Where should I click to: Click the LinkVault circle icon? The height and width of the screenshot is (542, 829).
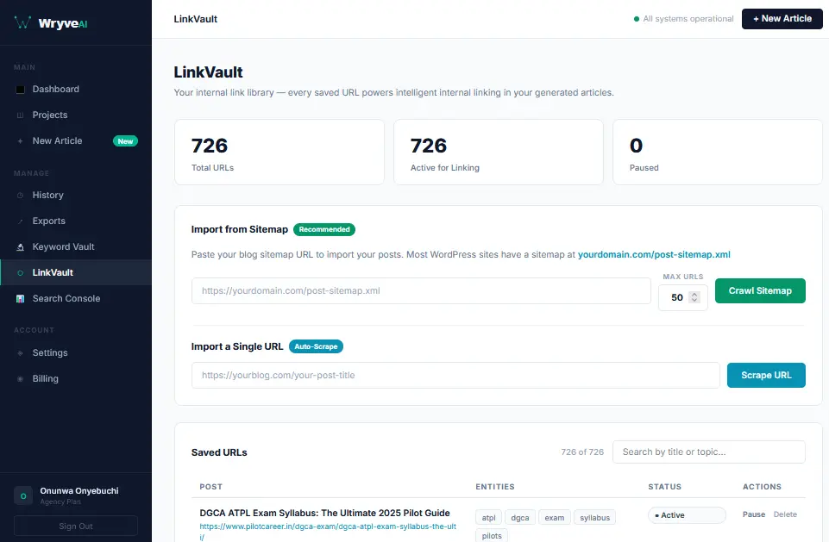click(x=20, y=273)
